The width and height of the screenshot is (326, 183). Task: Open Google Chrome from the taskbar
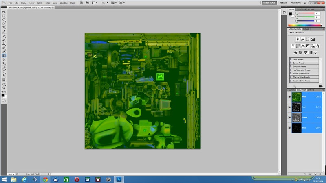[x=45, y=179]
